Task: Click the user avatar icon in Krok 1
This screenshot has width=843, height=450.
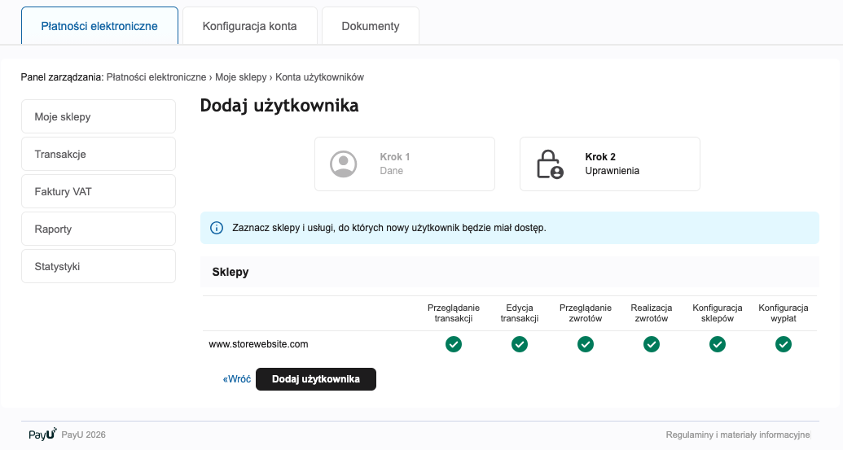Action: [x=344, y=164]
